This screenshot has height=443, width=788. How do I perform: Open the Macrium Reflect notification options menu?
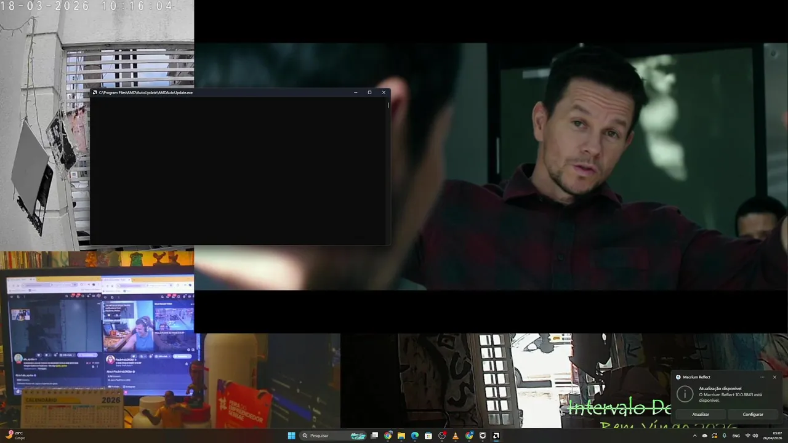(x=762, y=377)
